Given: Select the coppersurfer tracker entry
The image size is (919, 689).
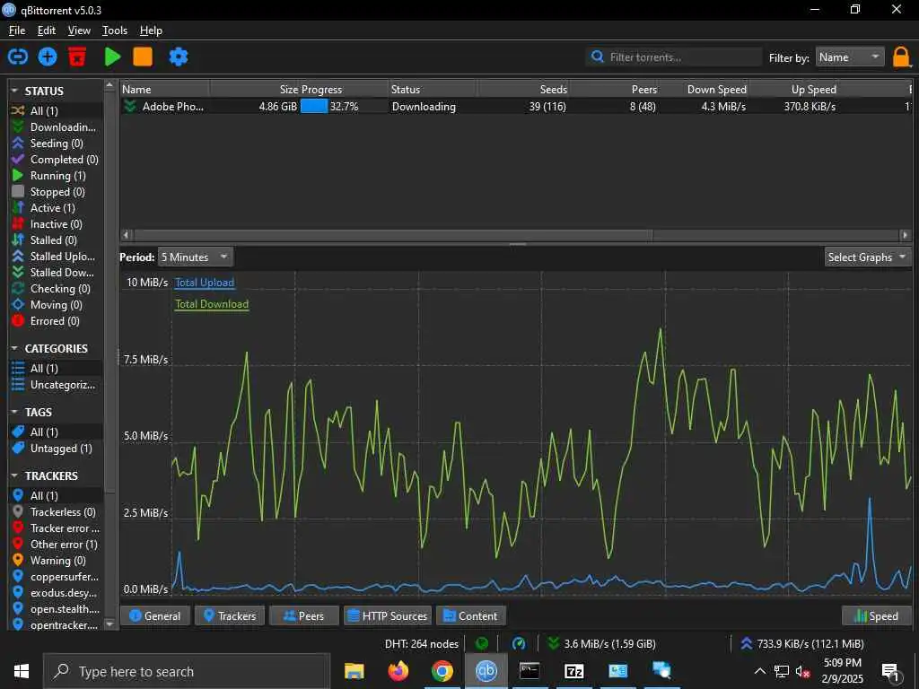Looking at the screenshot, I should coord(57,577).
